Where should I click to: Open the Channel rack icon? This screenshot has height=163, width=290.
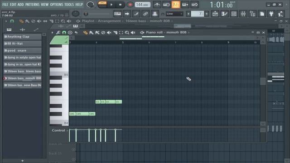point(234,14)
